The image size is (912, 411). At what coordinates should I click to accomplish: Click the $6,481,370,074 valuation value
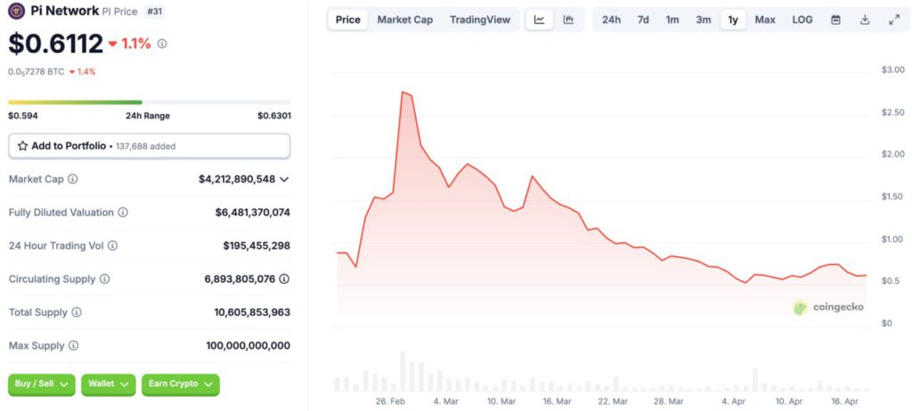(x=252, y=213)
